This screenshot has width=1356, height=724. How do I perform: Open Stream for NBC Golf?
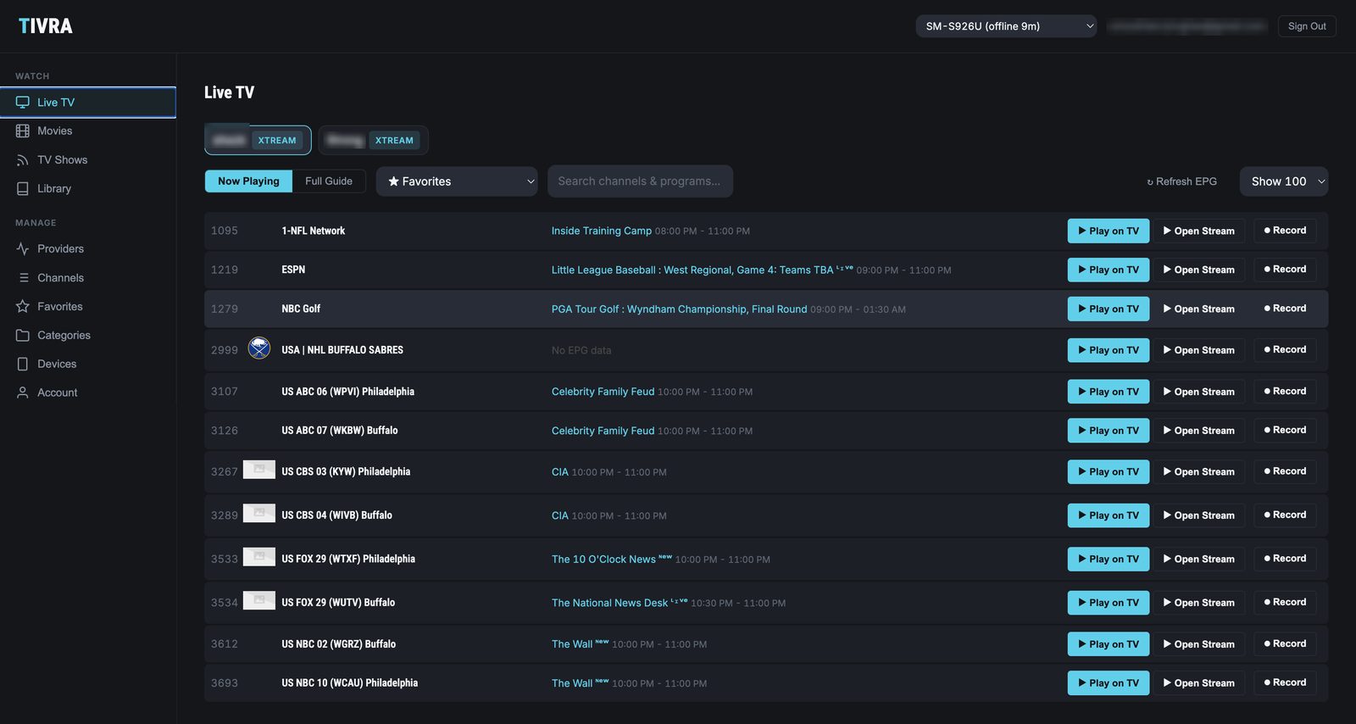1198,309
